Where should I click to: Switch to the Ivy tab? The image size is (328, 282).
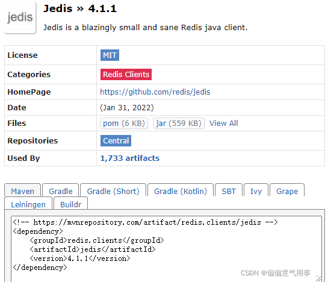[256, 190]
